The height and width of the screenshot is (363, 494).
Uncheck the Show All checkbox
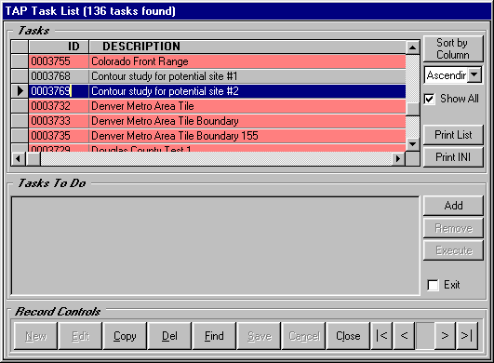tap(430, 99)
